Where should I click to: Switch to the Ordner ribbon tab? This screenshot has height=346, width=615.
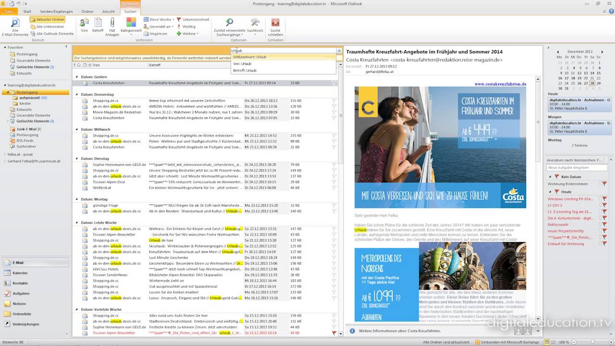87,11
